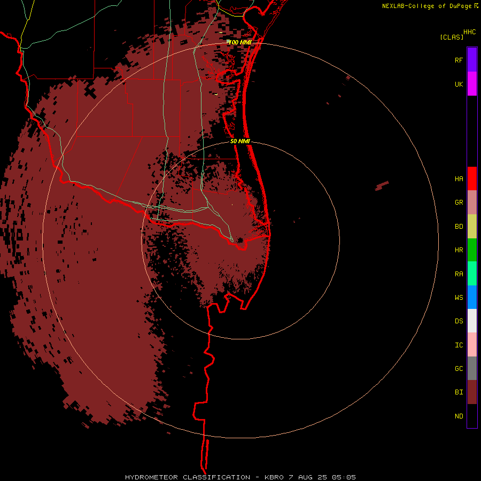
Task: Click the BD yellow legend swatch
Action: [x=472, y=227]
